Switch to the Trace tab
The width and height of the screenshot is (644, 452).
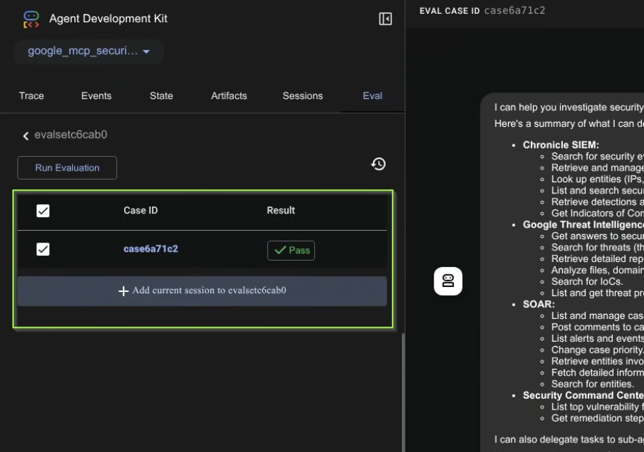pos(31,96)
